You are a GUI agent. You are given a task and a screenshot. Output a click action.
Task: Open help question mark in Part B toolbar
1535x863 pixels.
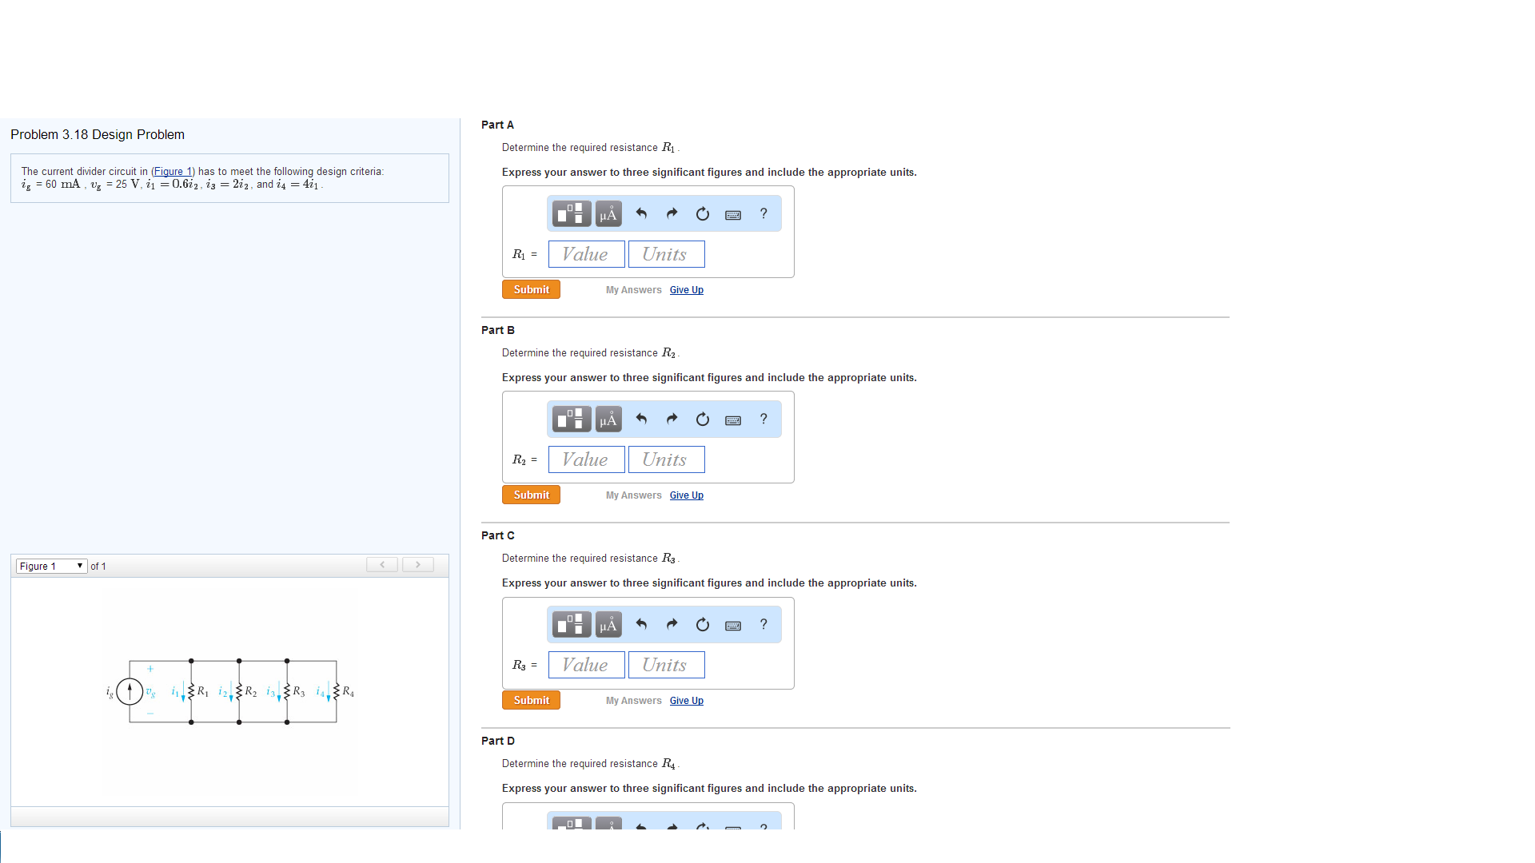pyautogui.click(x=764, y=419)
